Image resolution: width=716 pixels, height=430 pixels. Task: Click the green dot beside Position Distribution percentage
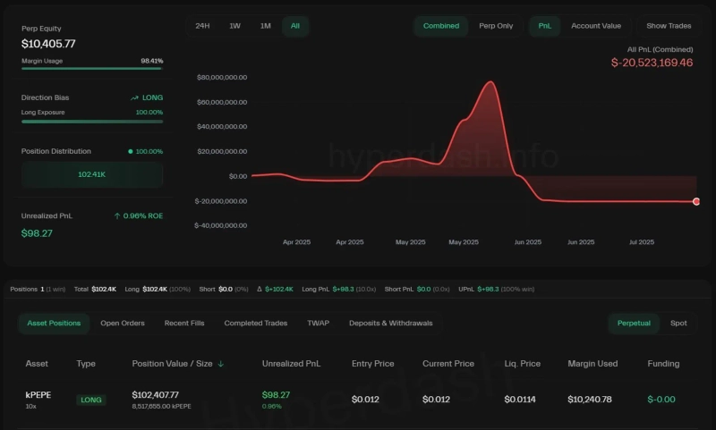pyautogui.click(x=131, y=151)
